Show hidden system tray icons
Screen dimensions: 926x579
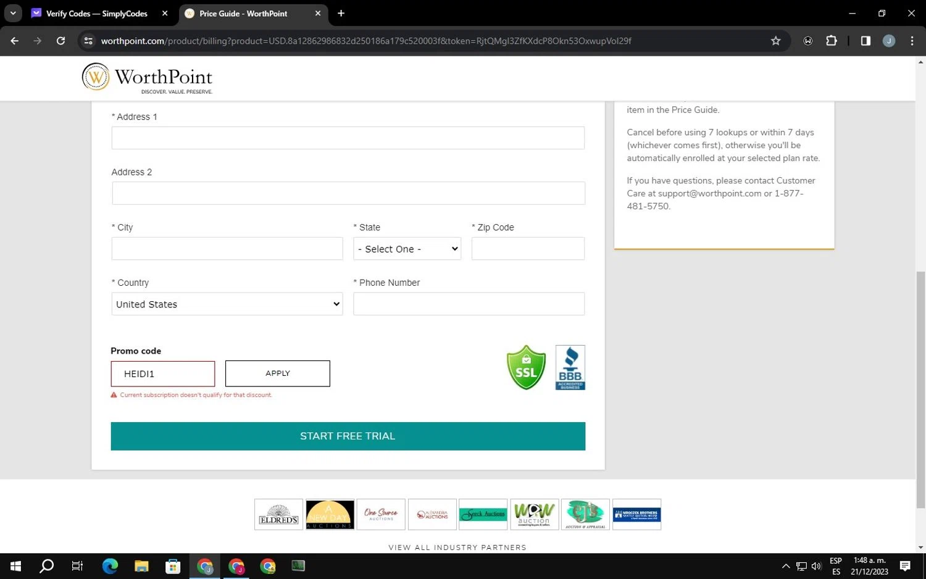785,566
